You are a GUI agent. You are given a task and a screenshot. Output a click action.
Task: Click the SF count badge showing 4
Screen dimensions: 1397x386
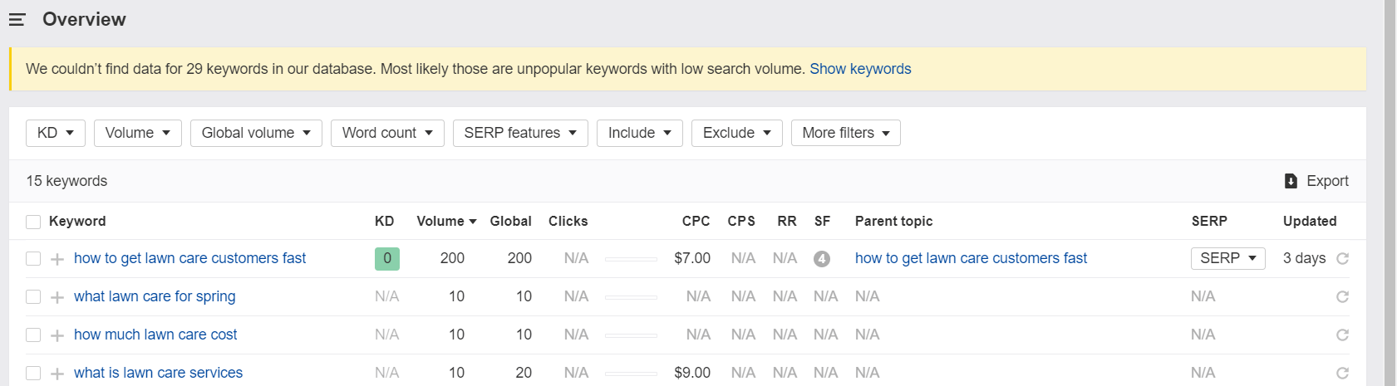[822, 259]
